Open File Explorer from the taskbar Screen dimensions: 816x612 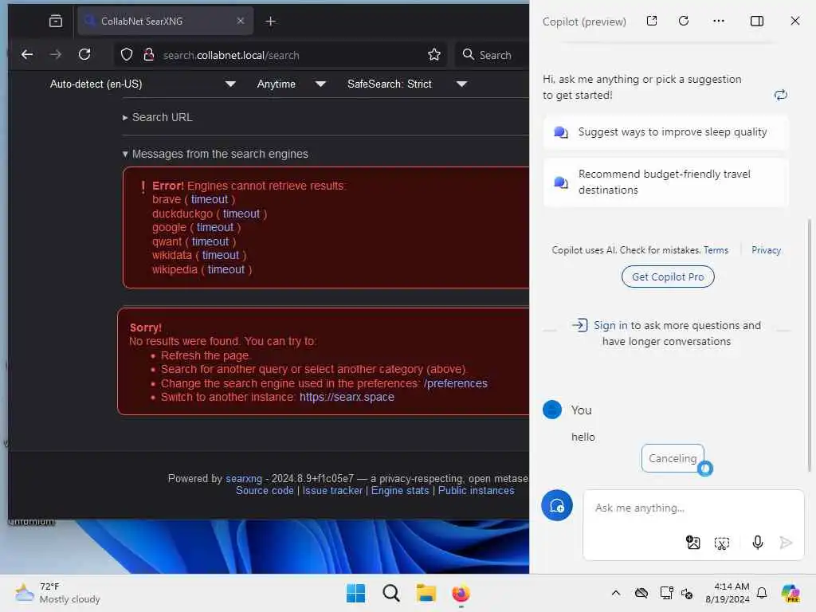click(426, 593)
